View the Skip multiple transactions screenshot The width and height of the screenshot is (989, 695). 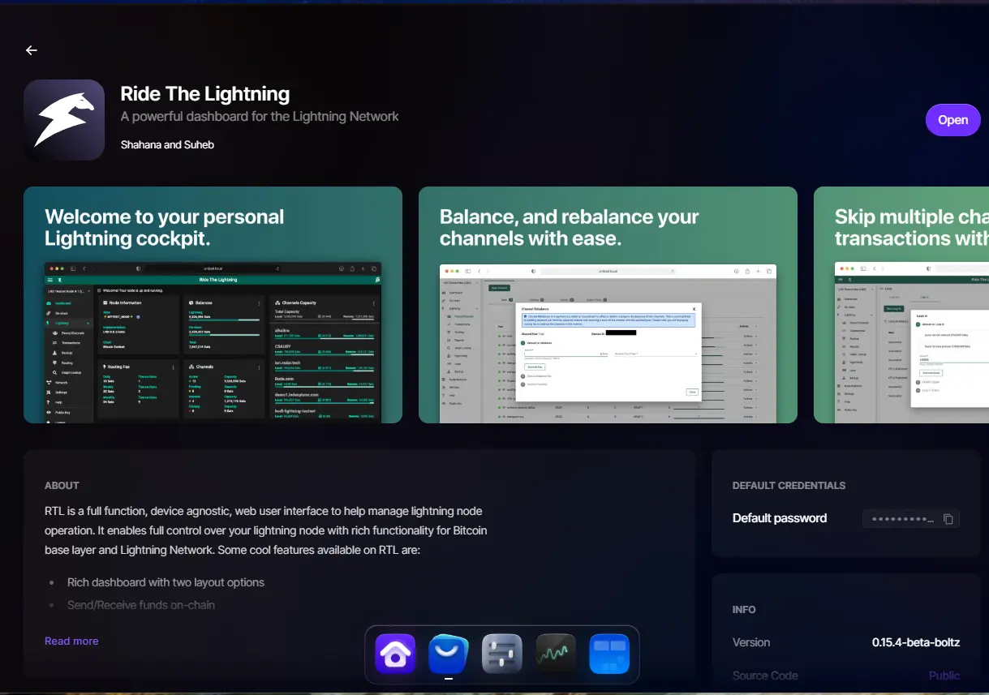(901, 305)
